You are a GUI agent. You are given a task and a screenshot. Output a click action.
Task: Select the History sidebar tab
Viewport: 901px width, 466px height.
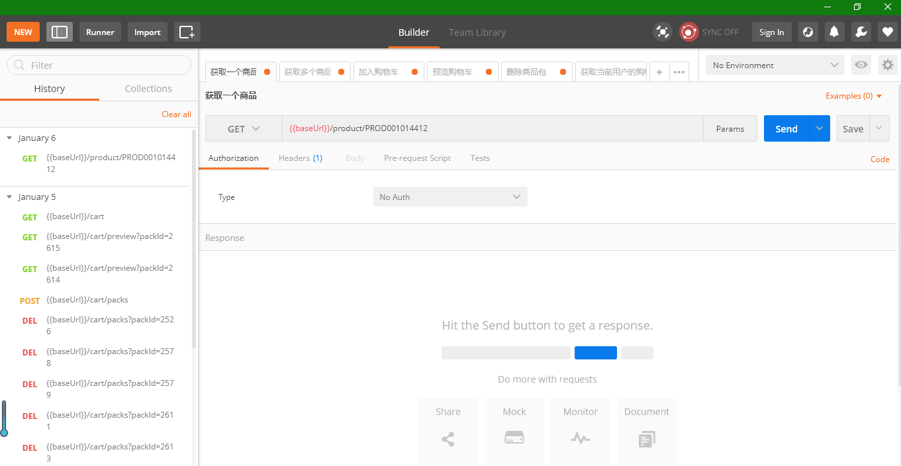50,89
